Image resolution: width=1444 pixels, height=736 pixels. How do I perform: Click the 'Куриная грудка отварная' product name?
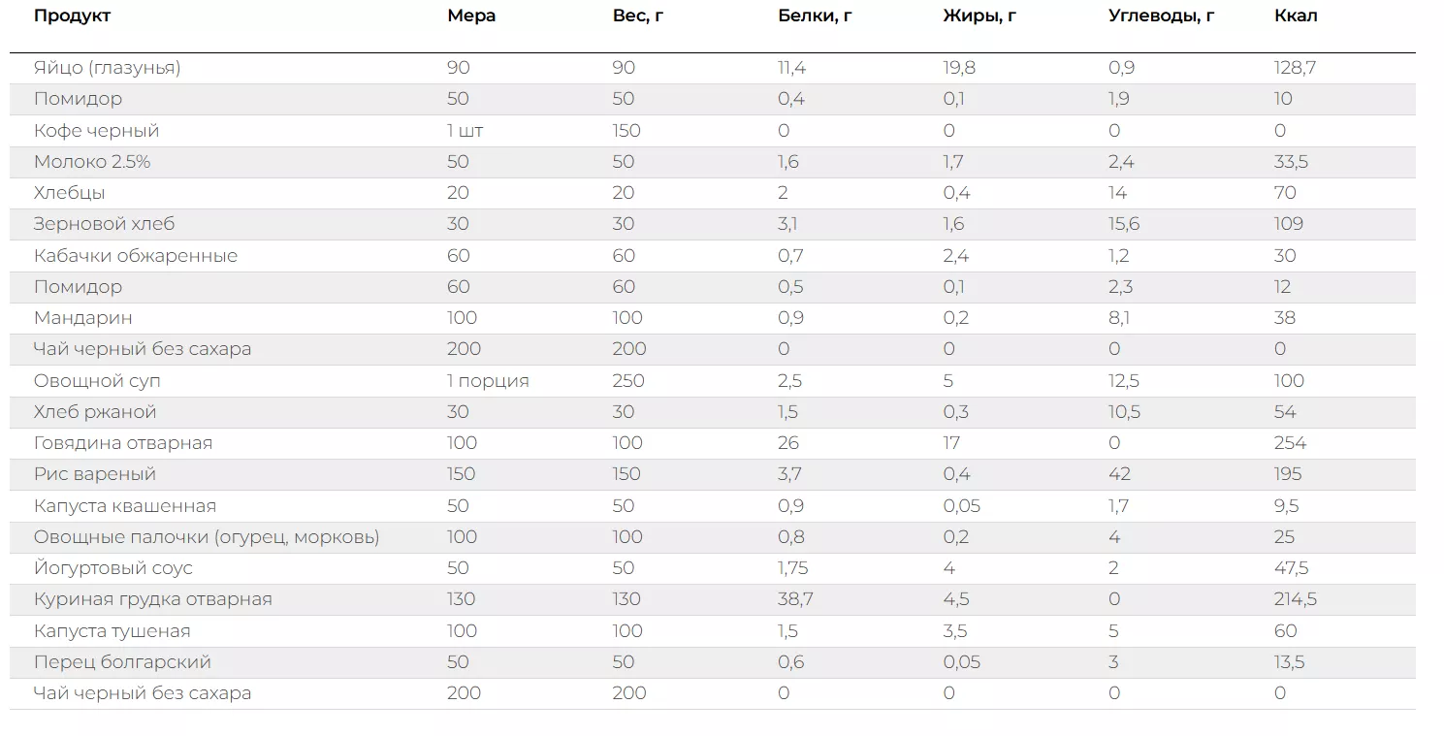(x=152, y=599)
